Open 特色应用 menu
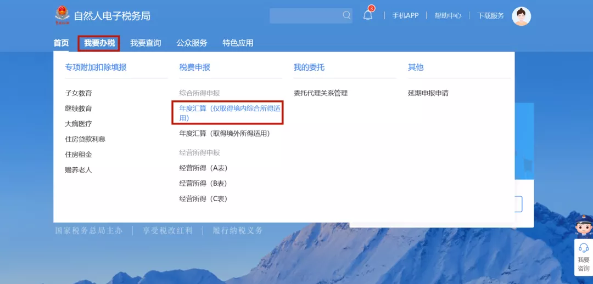Viewport: 593px width, 284px height. 238,43
